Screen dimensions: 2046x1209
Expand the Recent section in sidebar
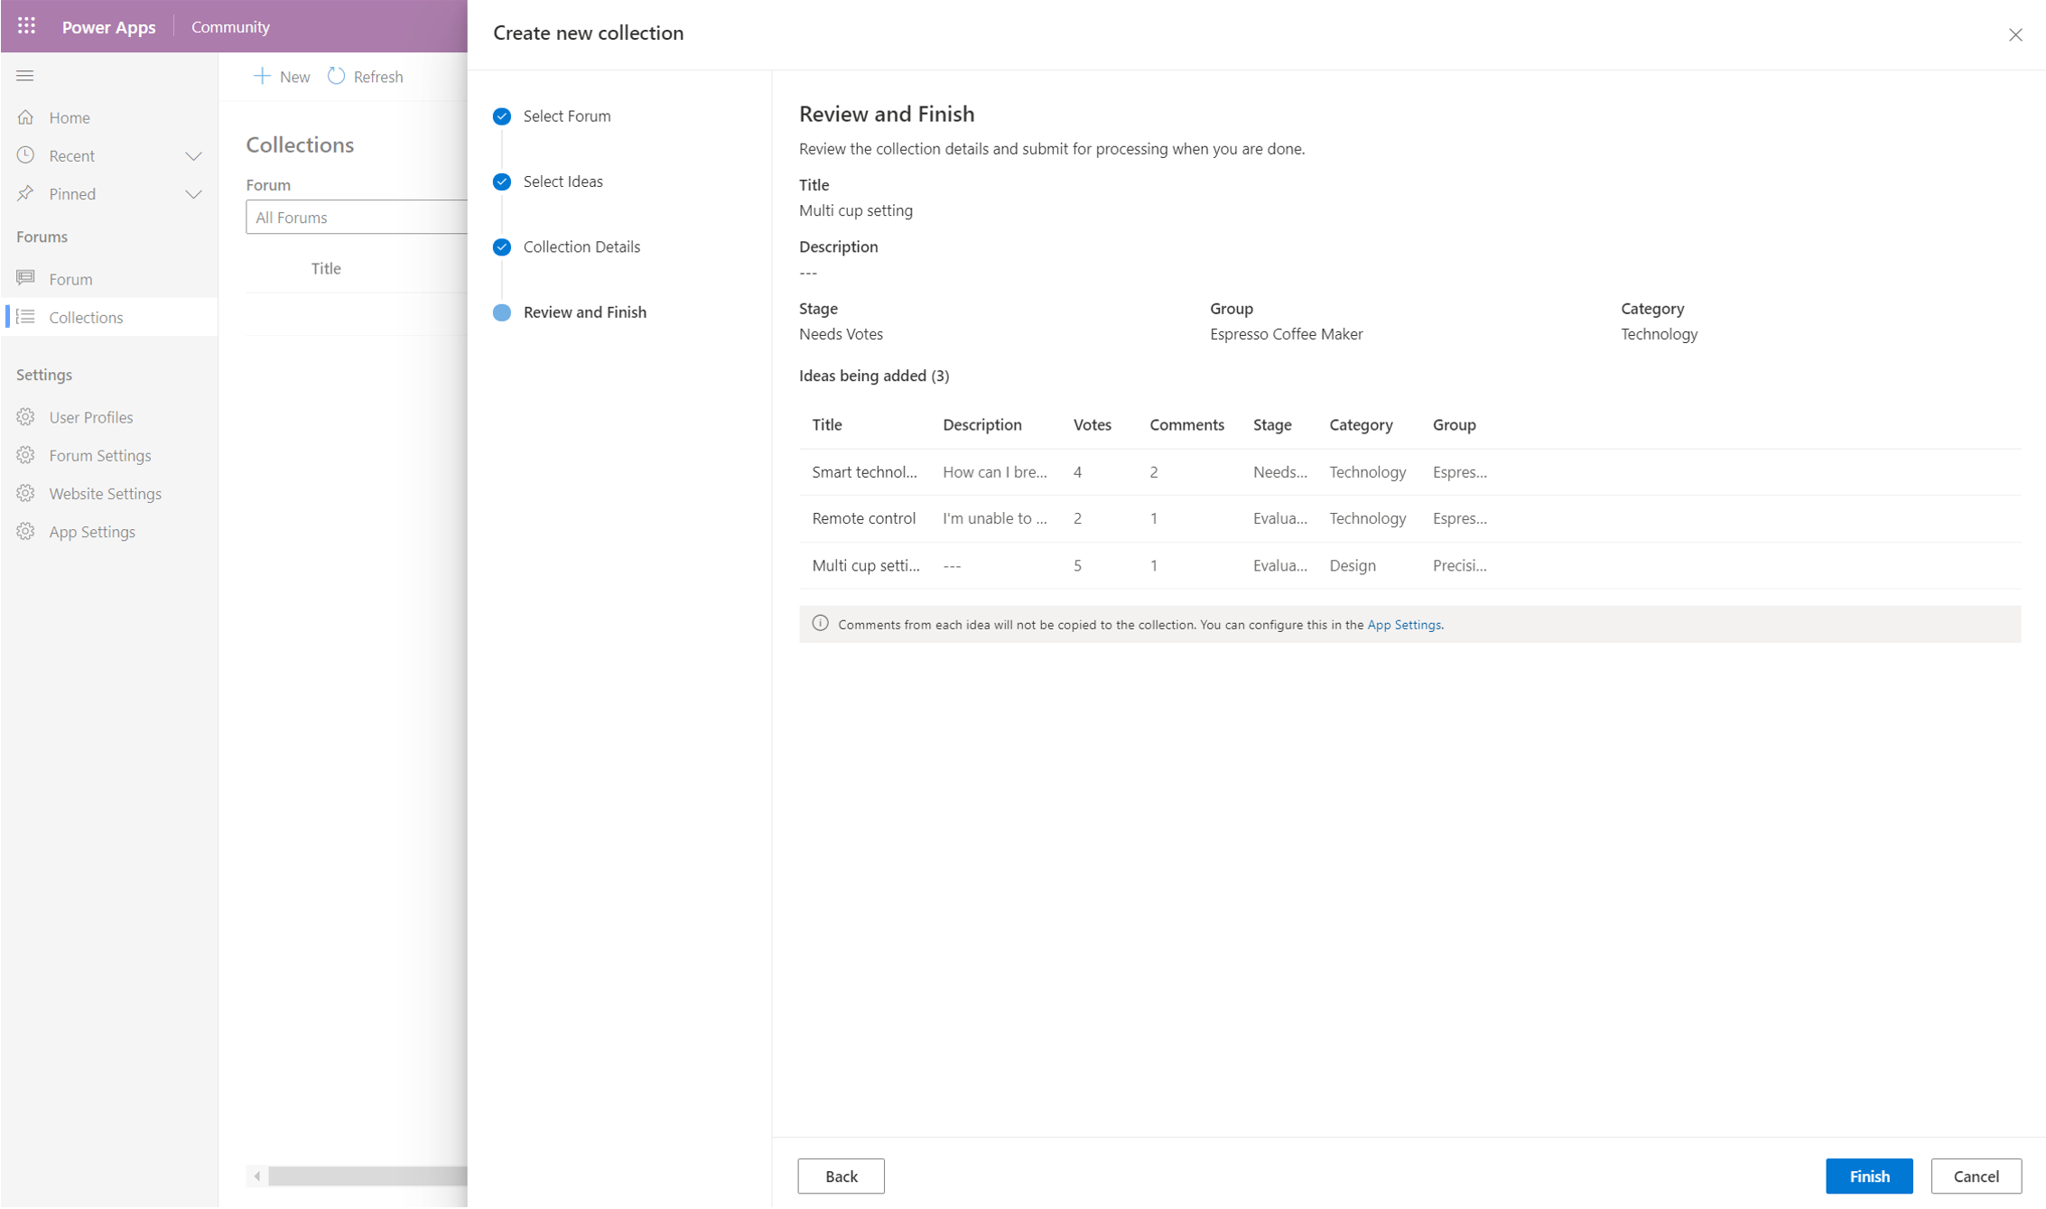click(x=193, y=154)
